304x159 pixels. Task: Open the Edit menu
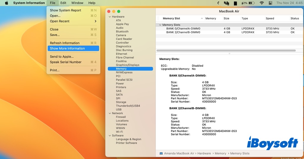click(63, 3)
